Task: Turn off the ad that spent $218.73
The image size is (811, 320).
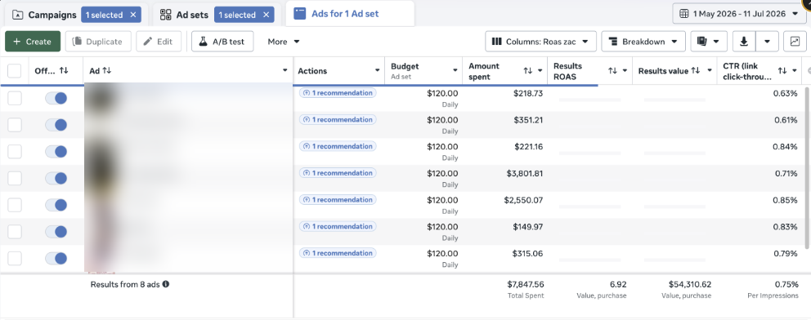Action: [56, 98]
